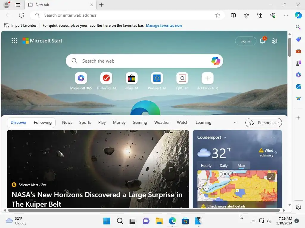This screenshot has height=228, width=305.
Task: Open Microsoft Start app launcher grid
Action: tap(14, 41)
